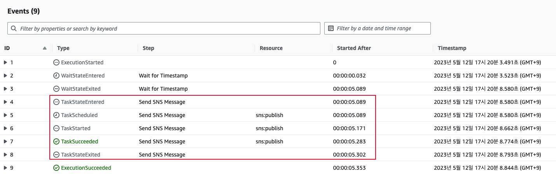
Task: Click the timestamp ending 8.662초 in row 6
Action: [x=488, y=128]
